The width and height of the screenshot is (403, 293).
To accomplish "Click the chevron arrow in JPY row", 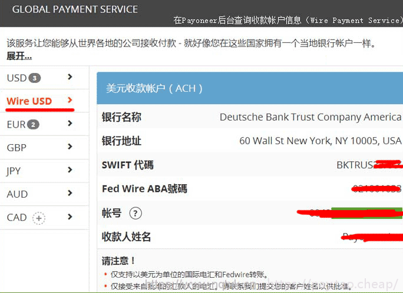I will [x=70, y=170].
